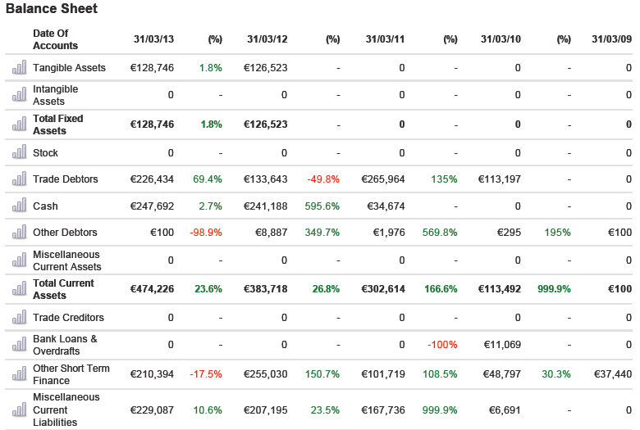Open the bar chart icon for Stock
Viewport: 640px width, 430px height.
19,153
